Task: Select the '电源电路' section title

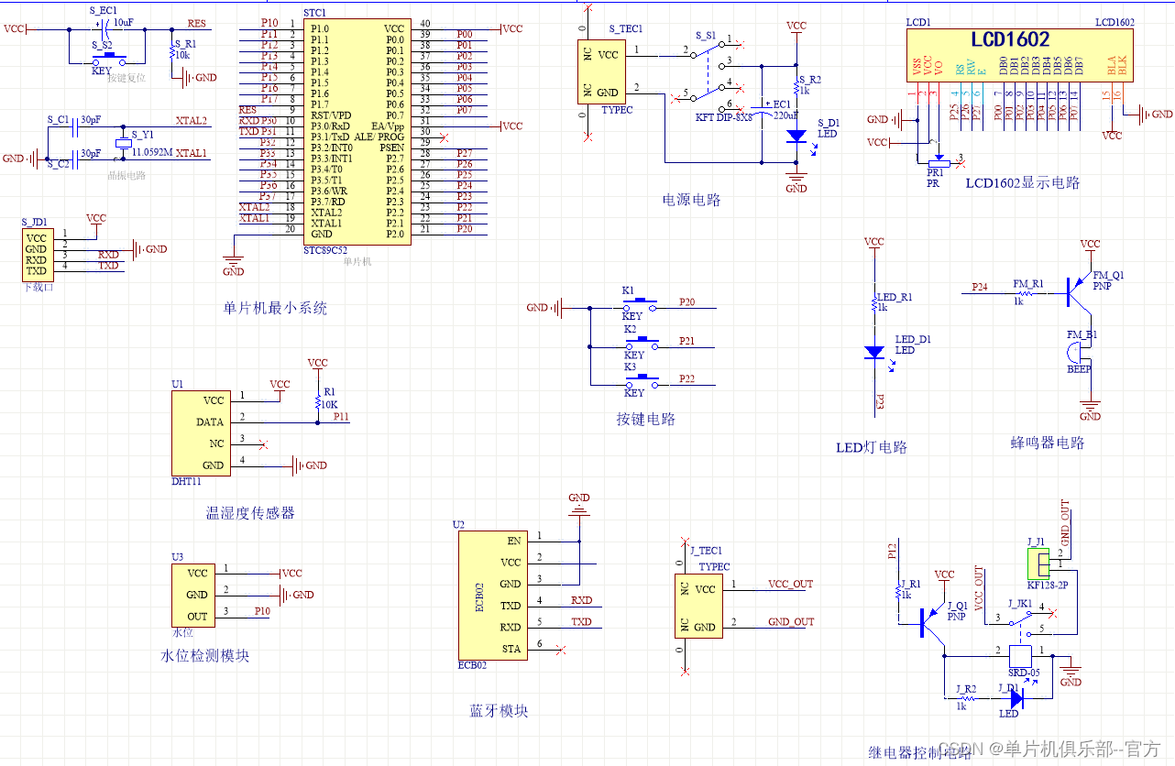Action: tap(691, 200)
